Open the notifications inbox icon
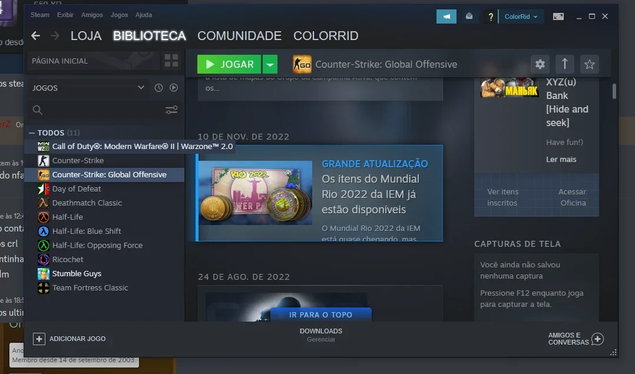This screenshot has height=374, width=635. point(469,16)
